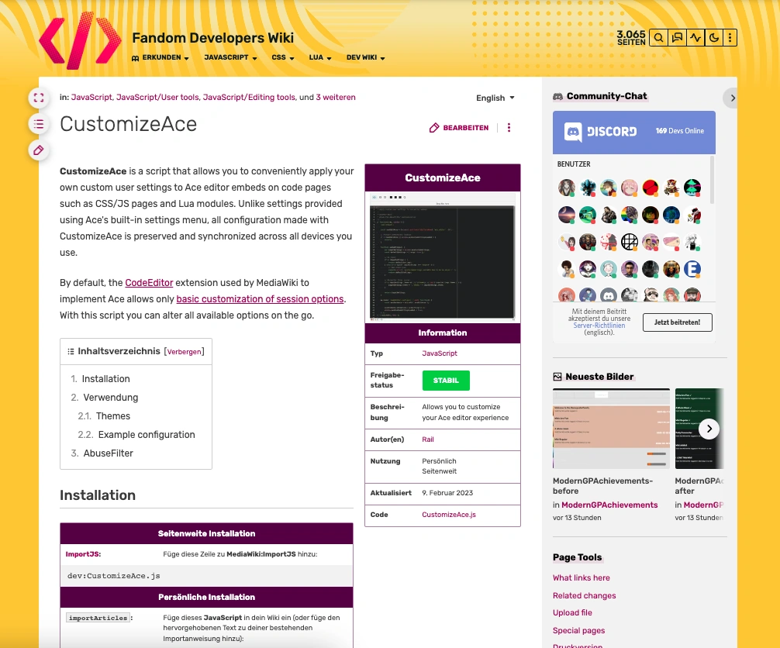Toggle dark mode moon icon
The width and height of the screenshot is (780, 648).
(x=714, y=38)
